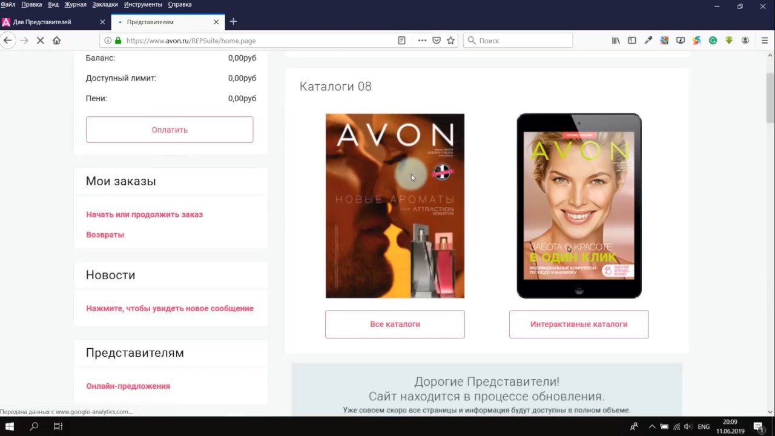The height and width of the screenshot is (436, 775).
Task: Bookmark this page with the star icon
Action: coord(450,41)
